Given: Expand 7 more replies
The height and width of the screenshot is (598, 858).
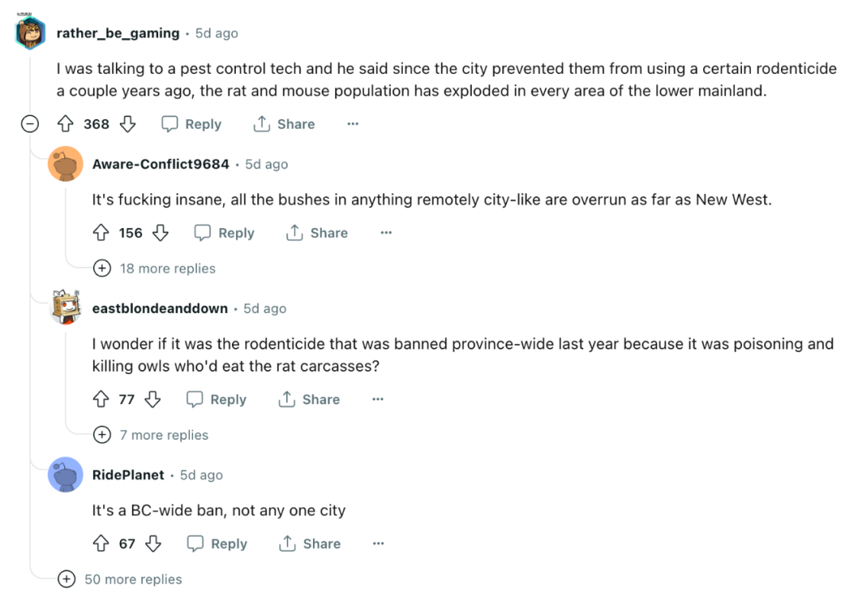Looking at the screenshot, I should pos(151,434).
